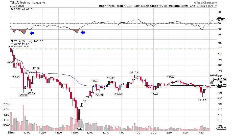Image resolution: width=235 pixels, height=136 pixels.
Task: Click the boxed 447.36 last price tag
Action: 222,79
